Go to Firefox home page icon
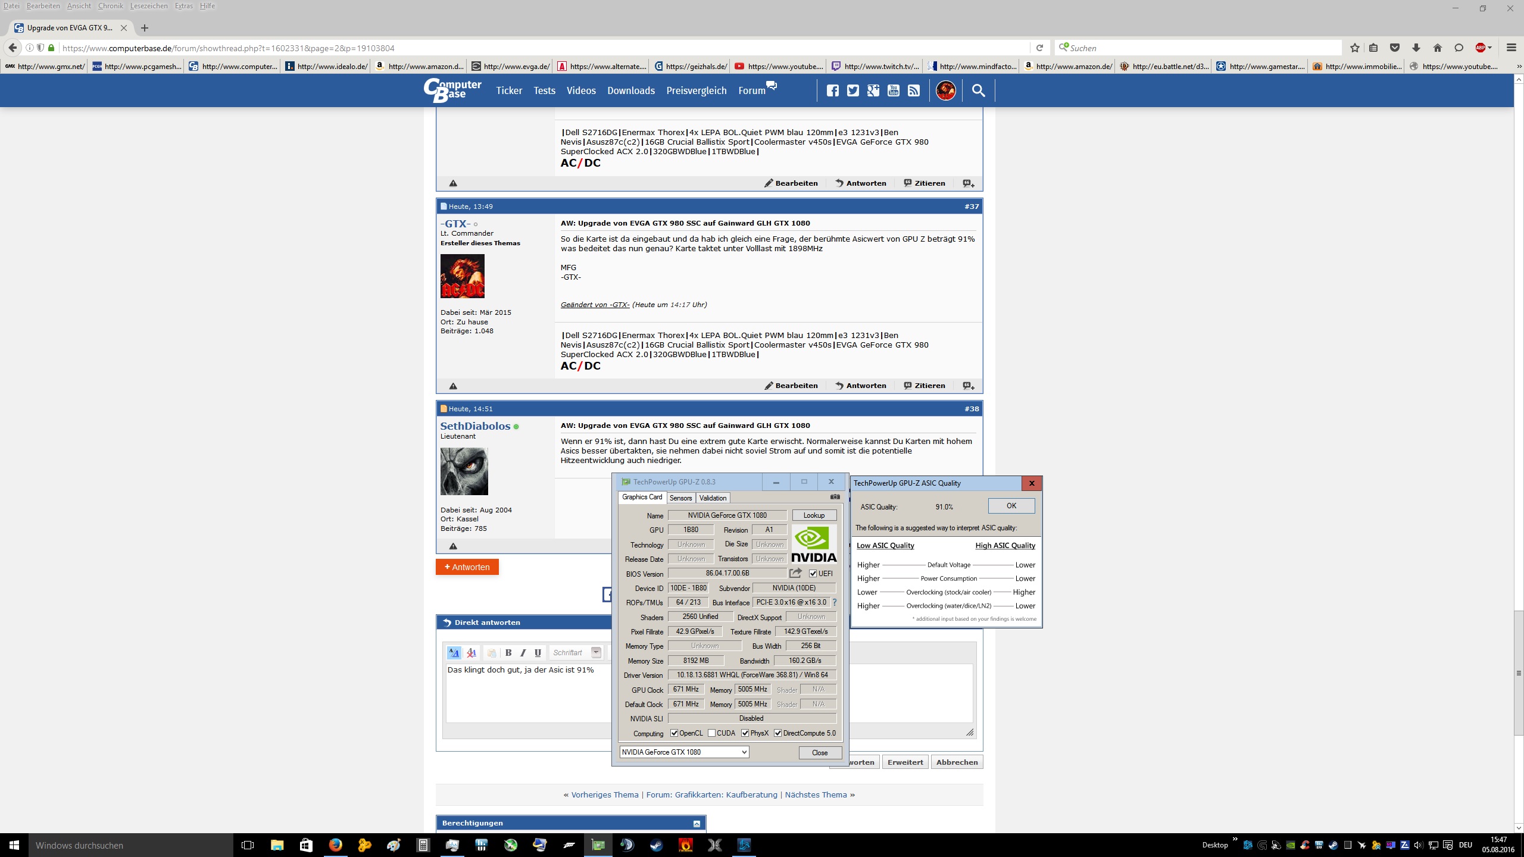This screenshot has height=857, width=1524. click(x=1437, y=48)
